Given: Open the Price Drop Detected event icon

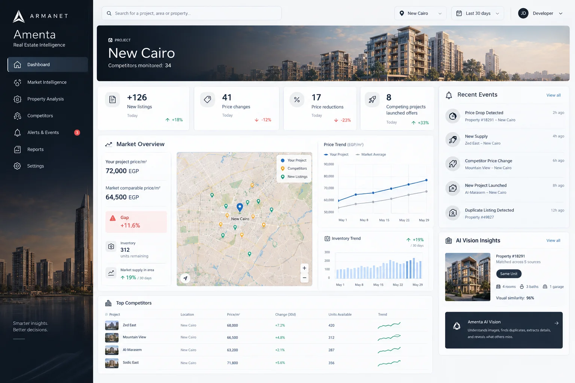Looking at the screenshot, I should 453,116.
